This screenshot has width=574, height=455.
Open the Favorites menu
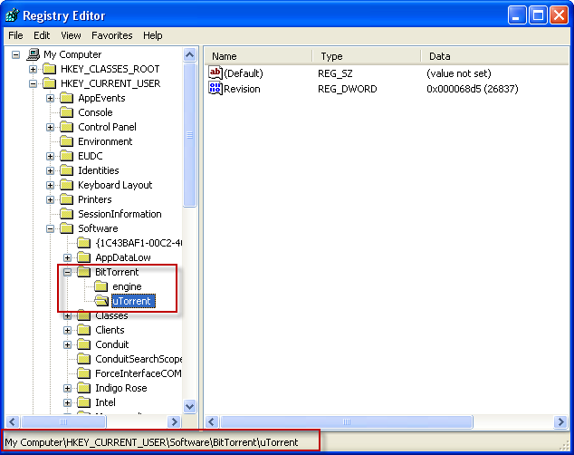click(x=112, y=35)
